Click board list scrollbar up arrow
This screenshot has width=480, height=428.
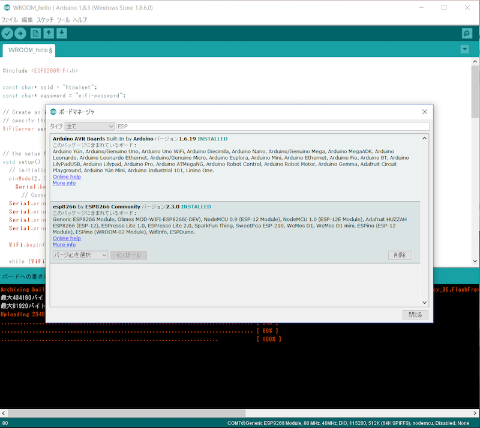(425, 138)
